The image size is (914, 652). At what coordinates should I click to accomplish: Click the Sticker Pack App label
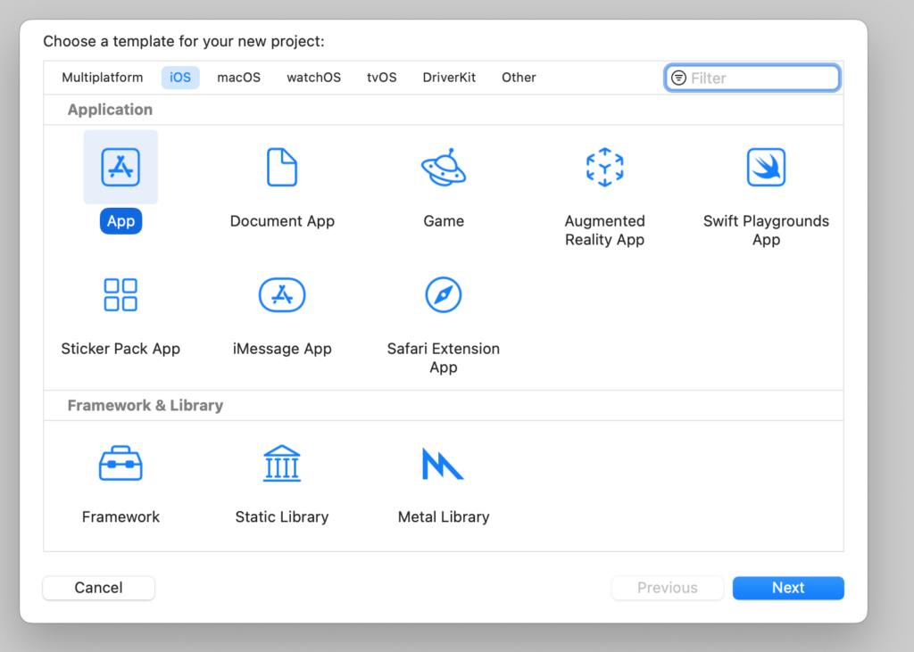pyautogui.click(x=120, y=349)
